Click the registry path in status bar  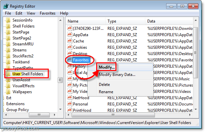97,123
